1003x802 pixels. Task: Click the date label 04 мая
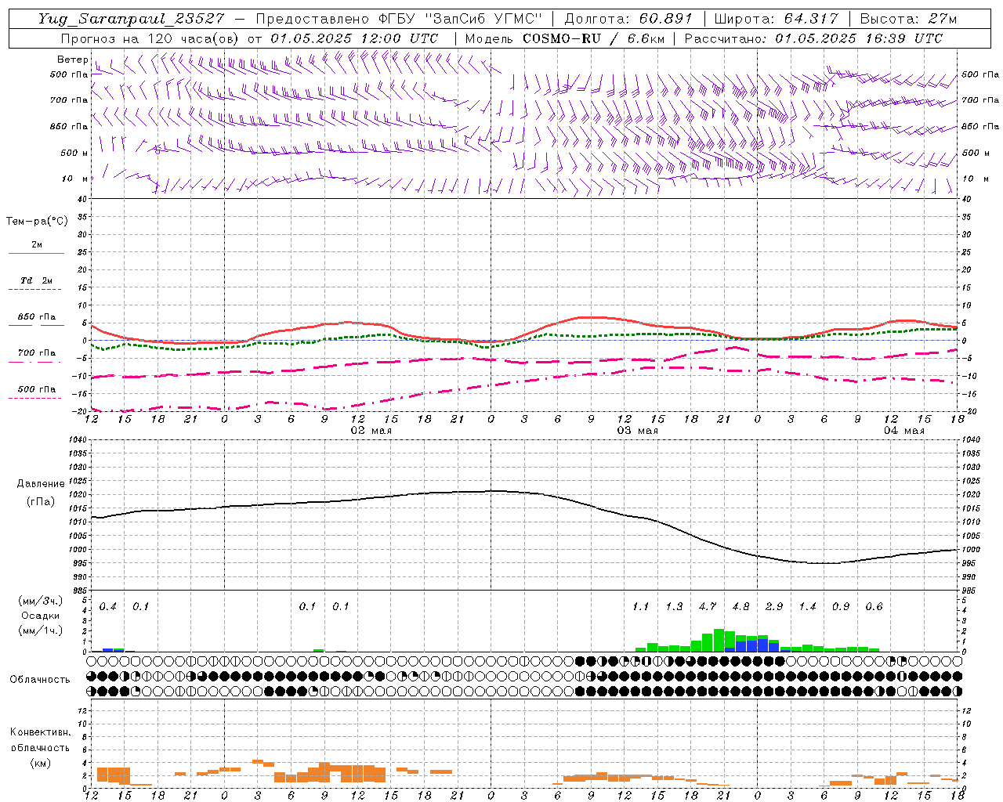tap(904, 431)
